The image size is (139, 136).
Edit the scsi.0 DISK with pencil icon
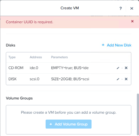click(x=118, y=79)
